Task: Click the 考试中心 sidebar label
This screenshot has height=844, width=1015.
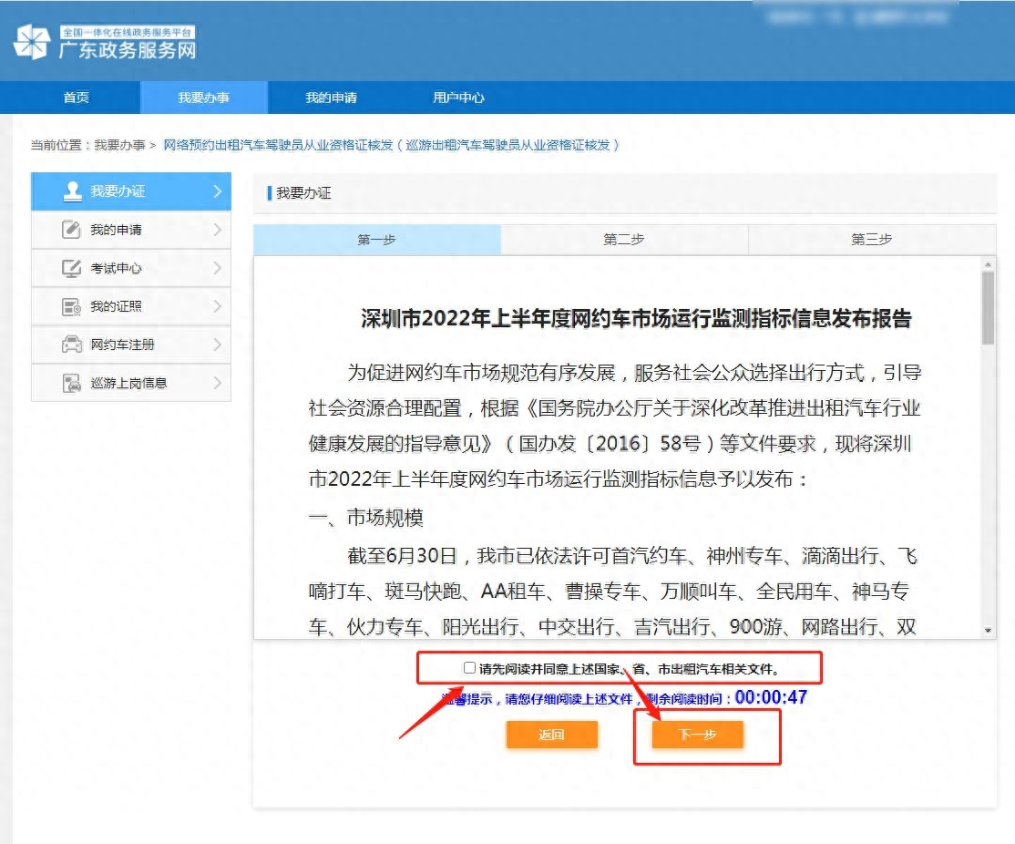Action: click(116, 268)
